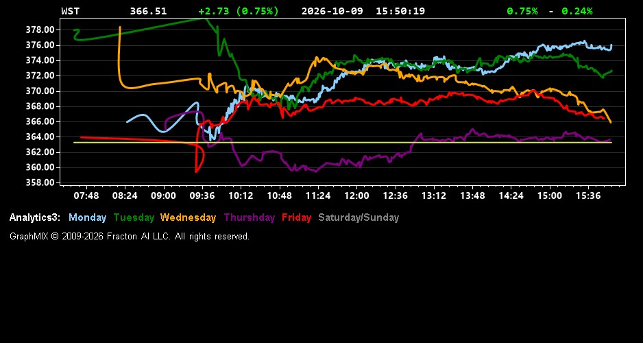Toggle the Tuesday series in legend
The image size is (643, 343).
pyautogui.click(x=134, y=218)
